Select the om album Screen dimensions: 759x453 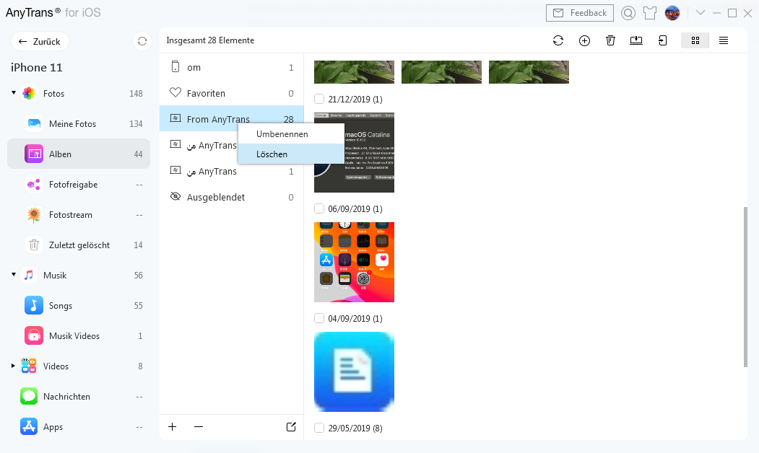click(232, 67)
